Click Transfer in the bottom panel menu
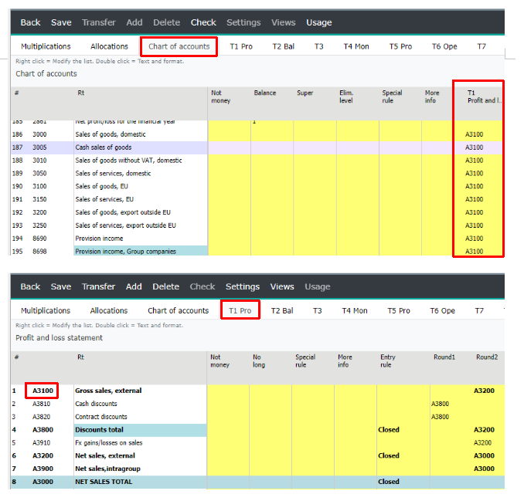Image resolution: width=524 pixels, height=501 pixels. (x=99, y=286)
